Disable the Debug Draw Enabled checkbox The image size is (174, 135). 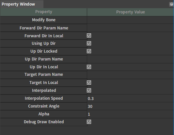(x=89, y=122)
